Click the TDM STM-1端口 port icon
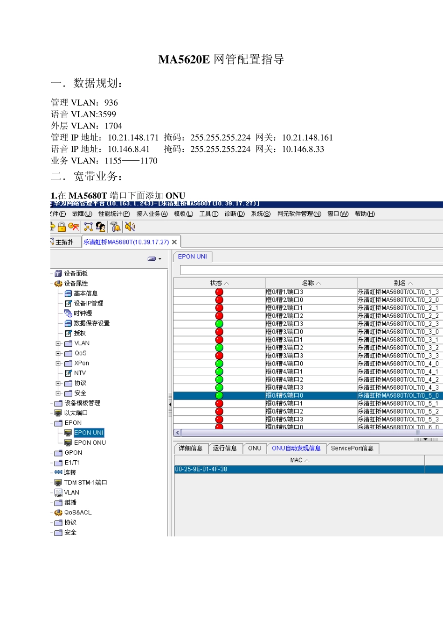This screenshot has height=628, width=443. (x=58, y=483)
